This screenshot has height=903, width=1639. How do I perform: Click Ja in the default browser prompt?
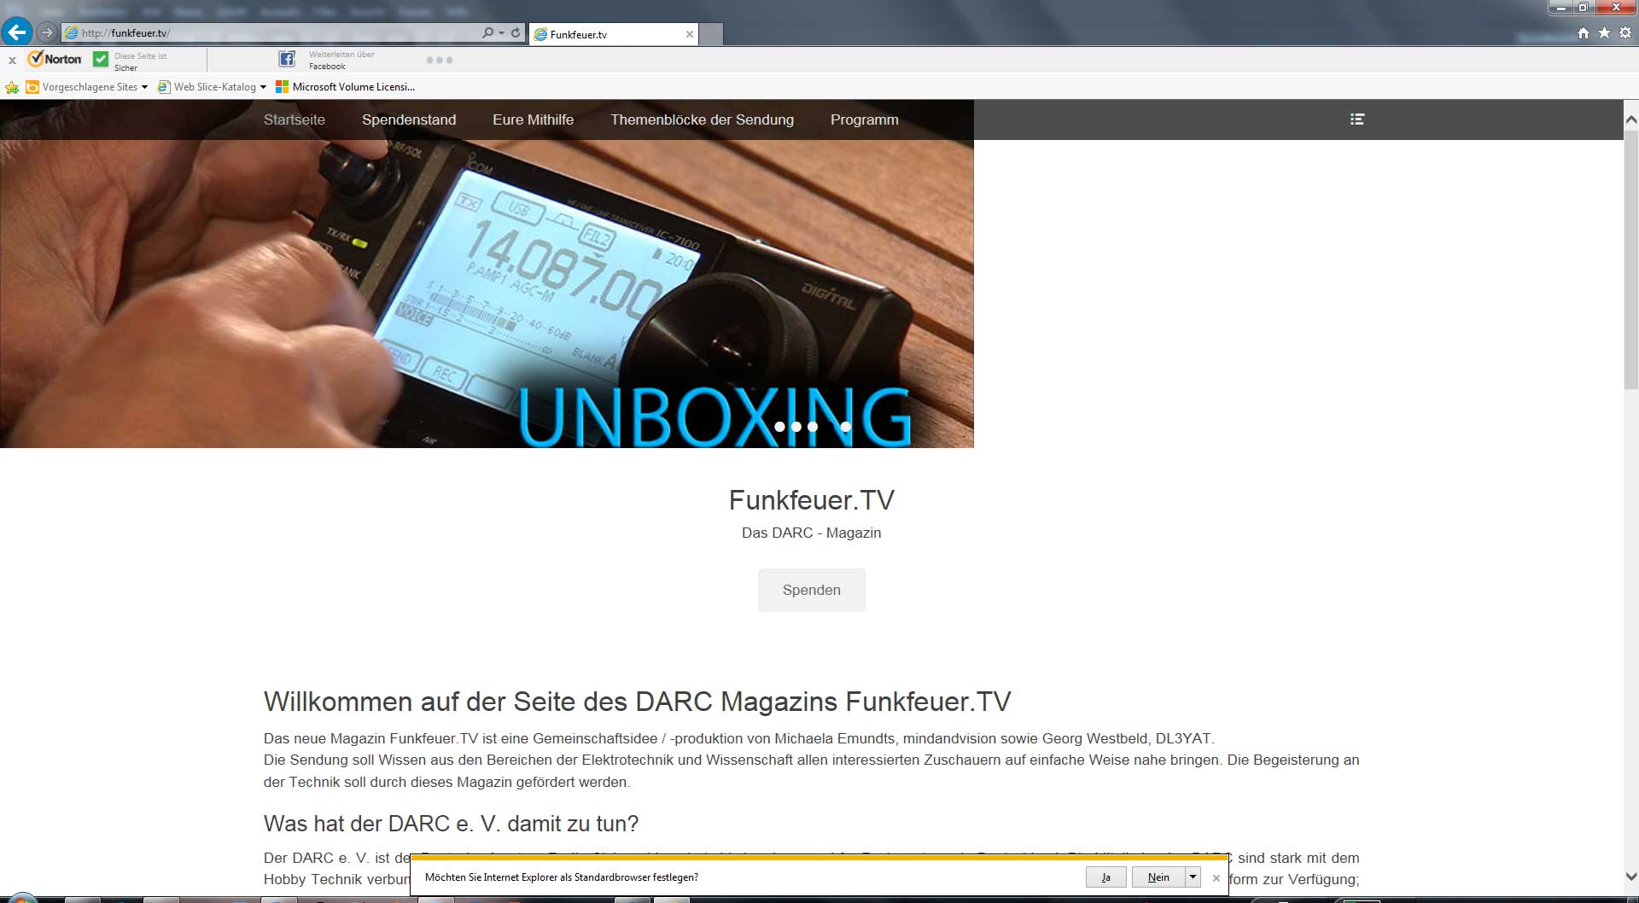pyautogui.click(x=1106, y=877)
